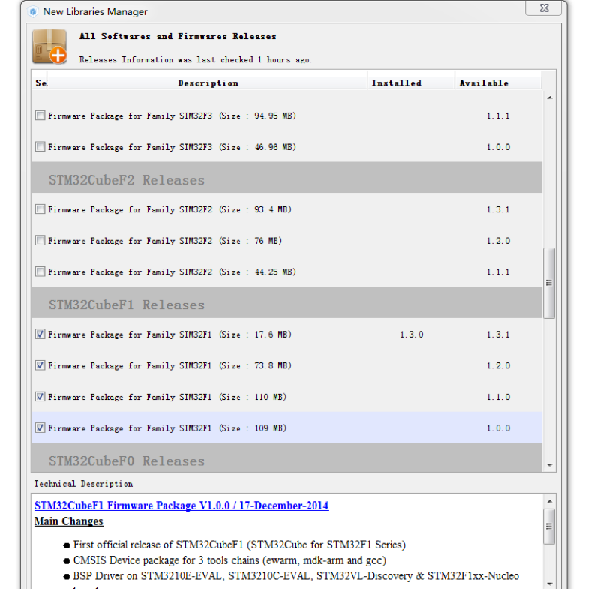Click the Technical Description scrollbar down arrow
Image resolution: width=594 pixels, height=589 pixels.
point(549,584)
